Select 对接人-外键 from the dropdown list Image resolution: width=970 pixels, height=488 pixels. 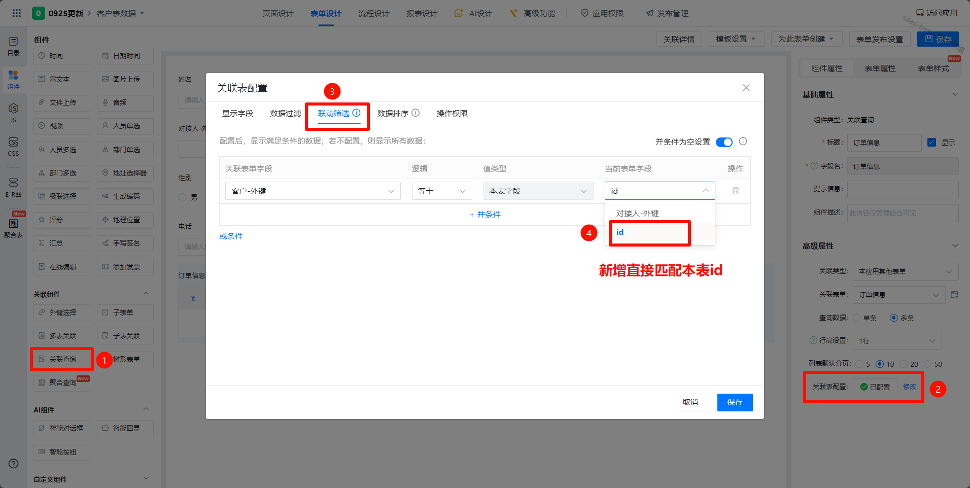pos(637,214)
